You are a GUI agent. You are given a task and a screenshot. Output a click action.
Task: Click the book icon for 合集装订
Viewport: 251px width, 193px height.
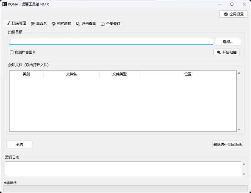[103, 24]
